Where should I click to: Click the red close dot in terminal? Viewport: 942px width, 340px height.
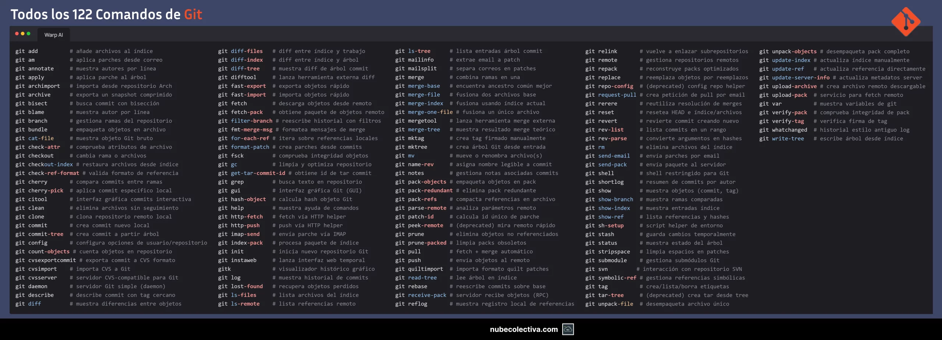coord(17,34)
